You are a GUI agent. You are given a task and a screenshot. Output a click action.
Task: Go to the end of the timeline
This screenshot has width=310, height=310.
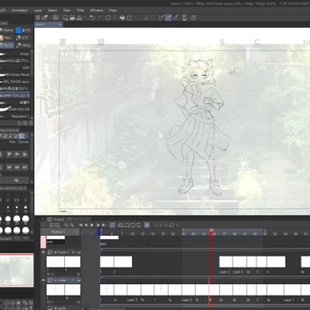104,225
